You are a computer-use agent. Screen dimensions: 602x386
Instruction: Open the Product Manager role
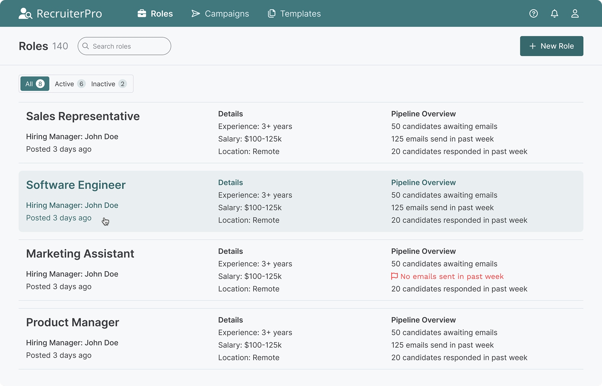click(x=73, y=323)
